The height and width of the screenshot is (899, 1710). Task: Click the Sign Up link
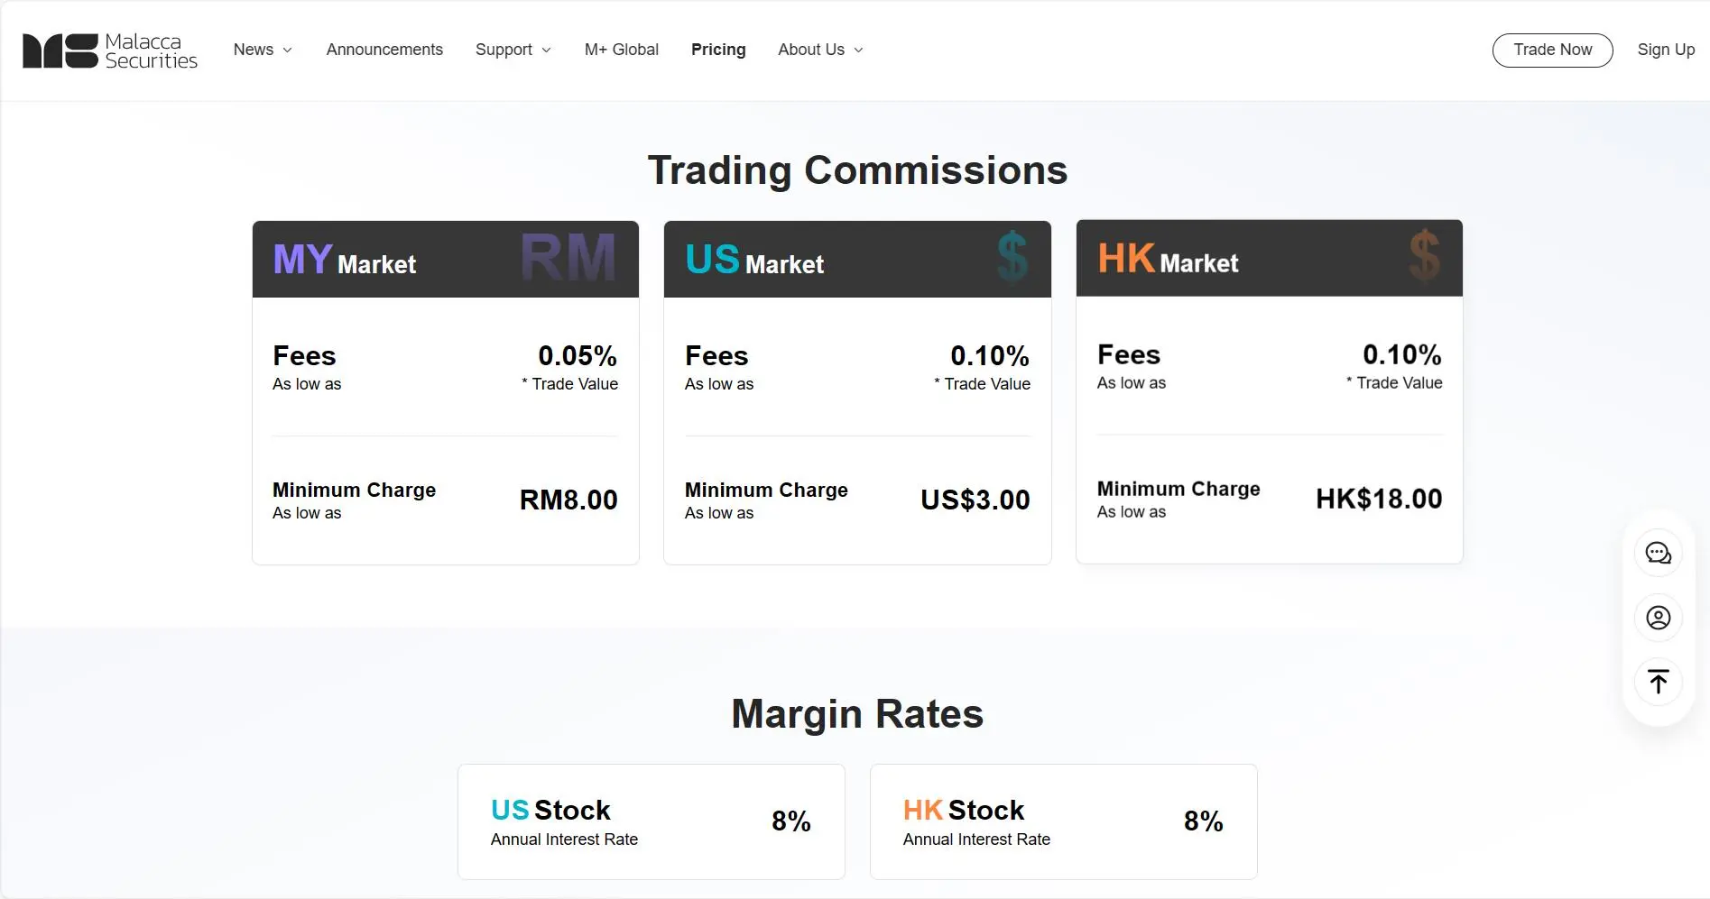[x=1666, y=50]
